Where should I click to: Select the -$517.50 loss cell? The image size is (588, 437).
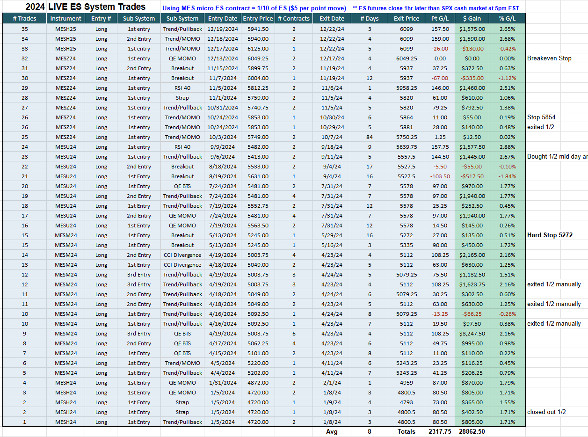coord(472,176)
